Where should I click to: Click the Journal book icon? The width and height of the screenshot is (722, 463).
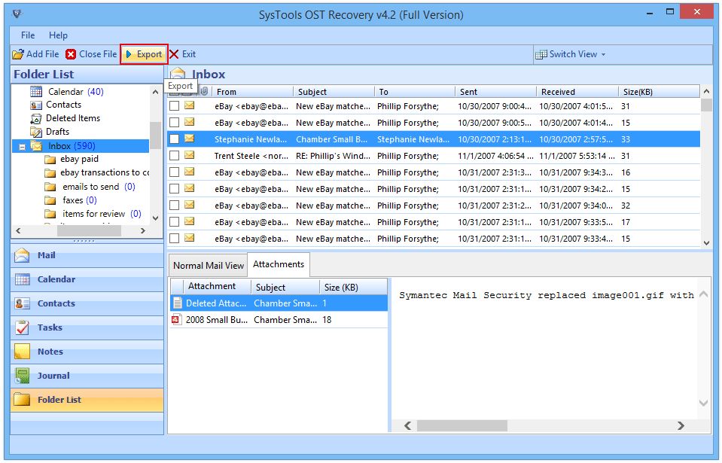pos(22,376)
